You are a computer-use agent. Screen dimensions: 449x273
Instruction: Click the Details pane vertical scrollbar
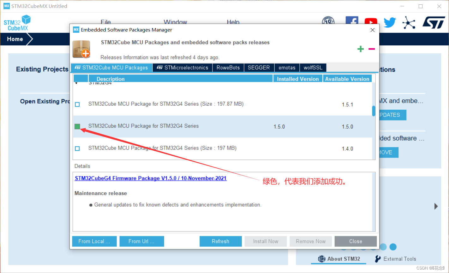(x=374, y=202)
